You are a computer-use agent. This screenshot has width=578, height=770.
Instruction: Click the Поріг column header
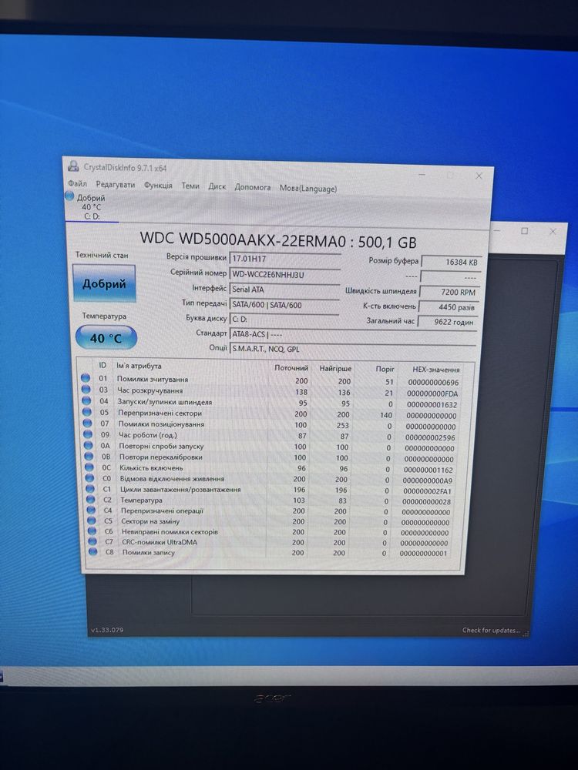[x=385, y=369]
